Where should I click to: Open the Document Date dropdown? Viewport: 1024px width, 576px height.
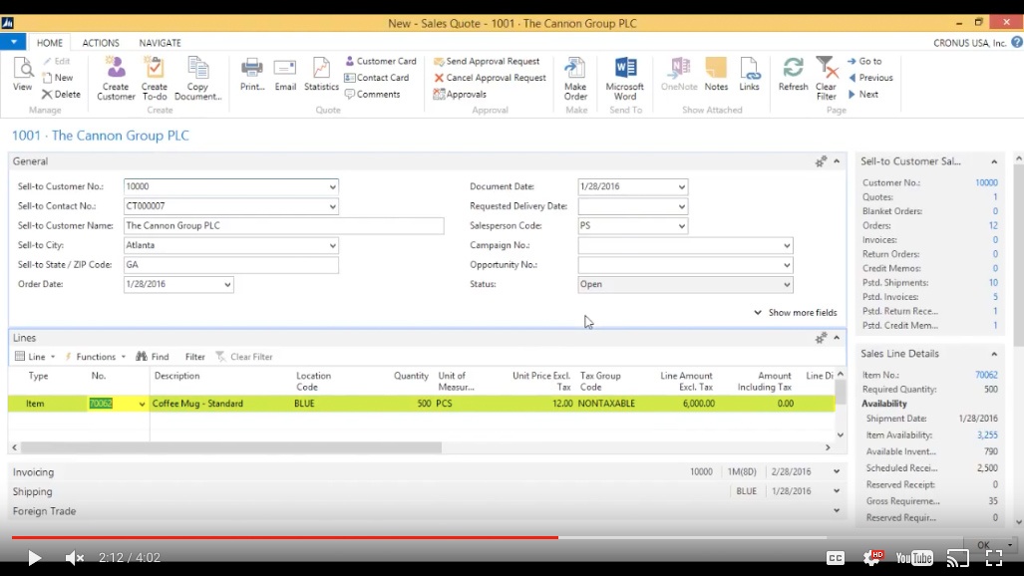[x=682, y=186]
